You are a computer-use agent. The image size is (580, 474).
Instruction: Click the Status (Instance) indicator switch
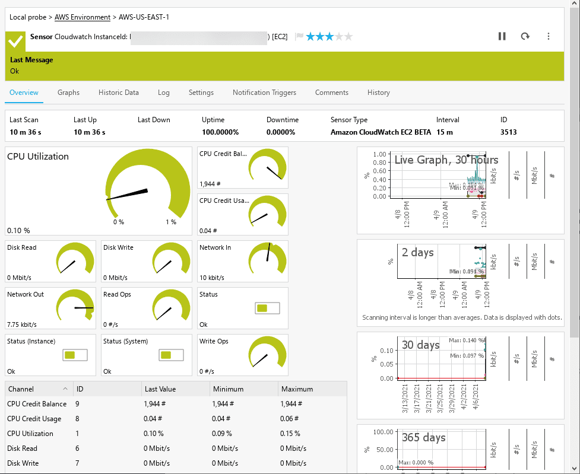75,355
